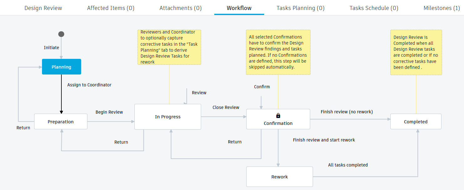
Task: Click the Begin Review transition label
Action: pyautogui.click(x=109, y=112)
